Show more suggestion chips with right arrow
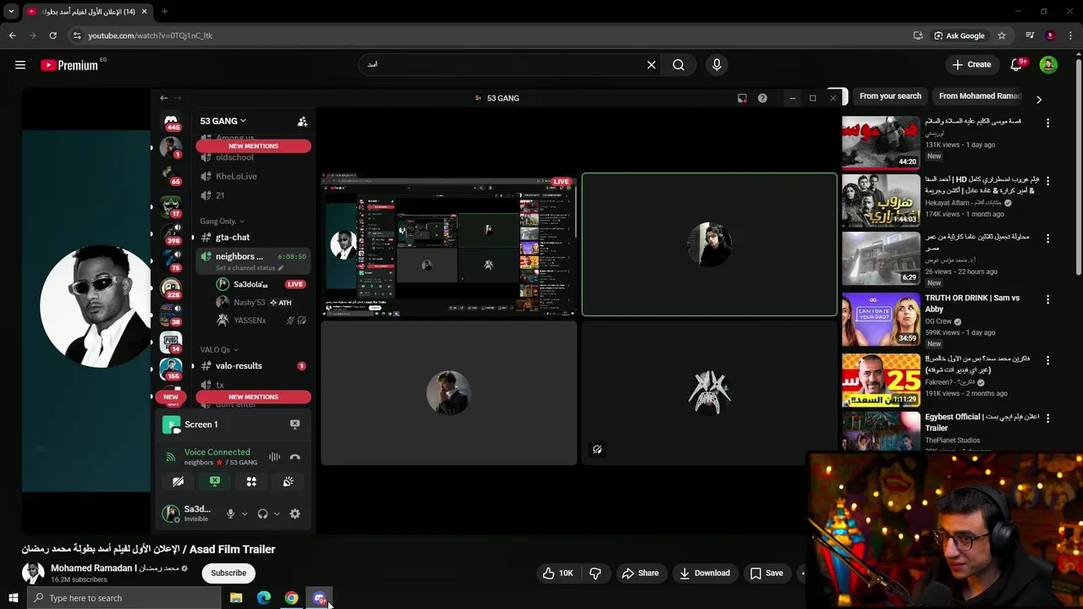 click(1039, 99)
